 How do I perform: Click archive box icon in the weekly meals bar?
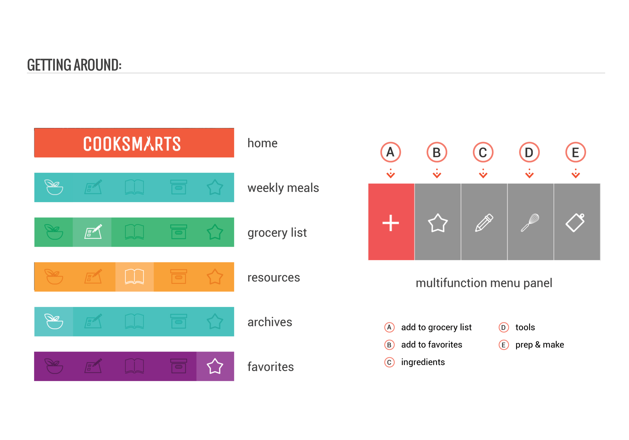pyautogui.click(x=179, y=187)
